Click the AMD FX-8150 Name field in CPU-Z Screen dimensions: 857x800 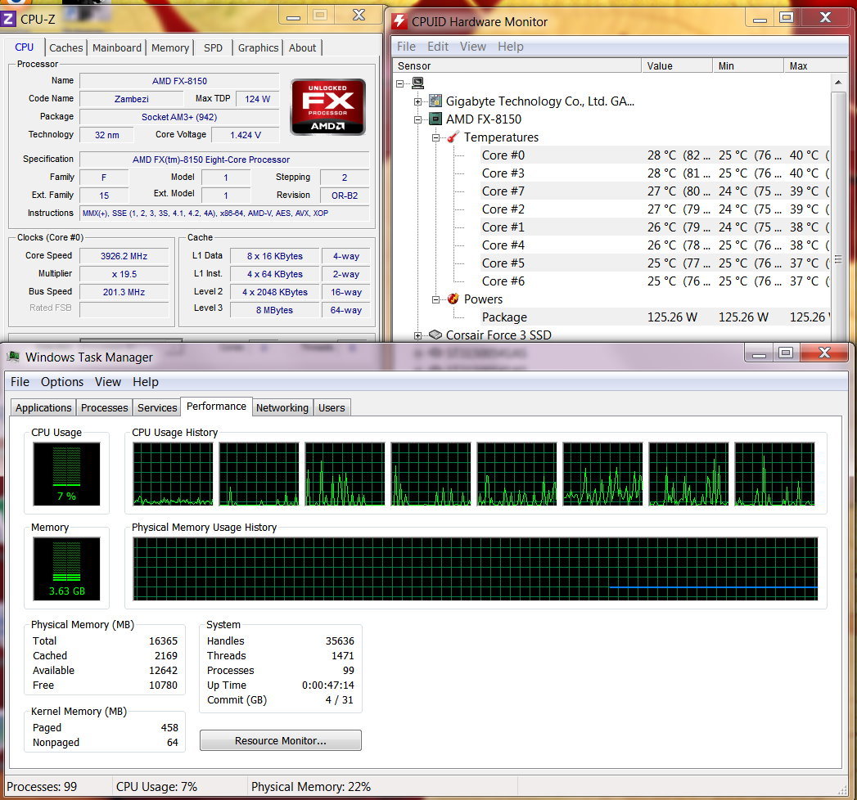coord(179,81)
